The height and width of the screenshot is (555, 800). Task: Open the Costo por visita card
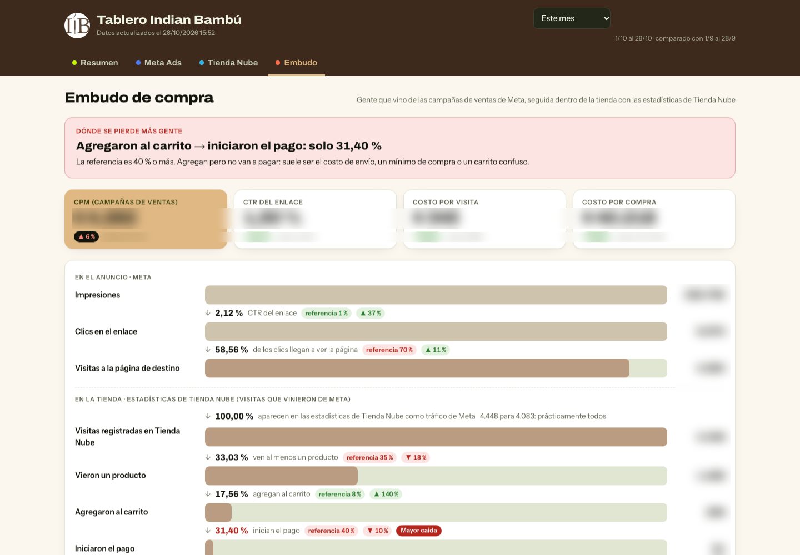tap(484, 219)
